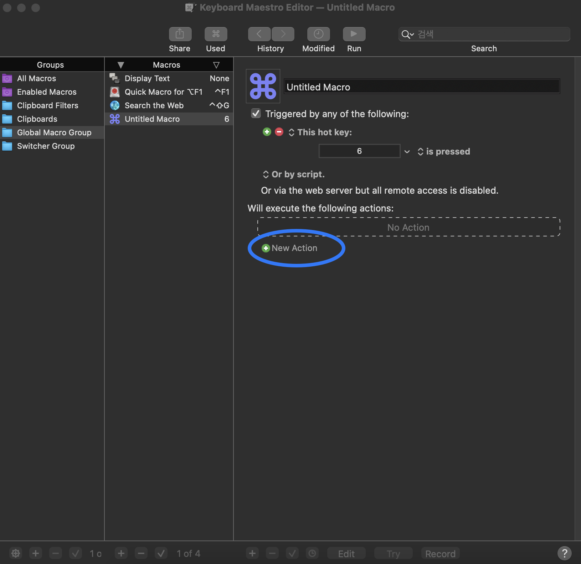581x564 pixels.
Task: Select the Quick Macro for ⌥F1 row
Action: [169, 92]
